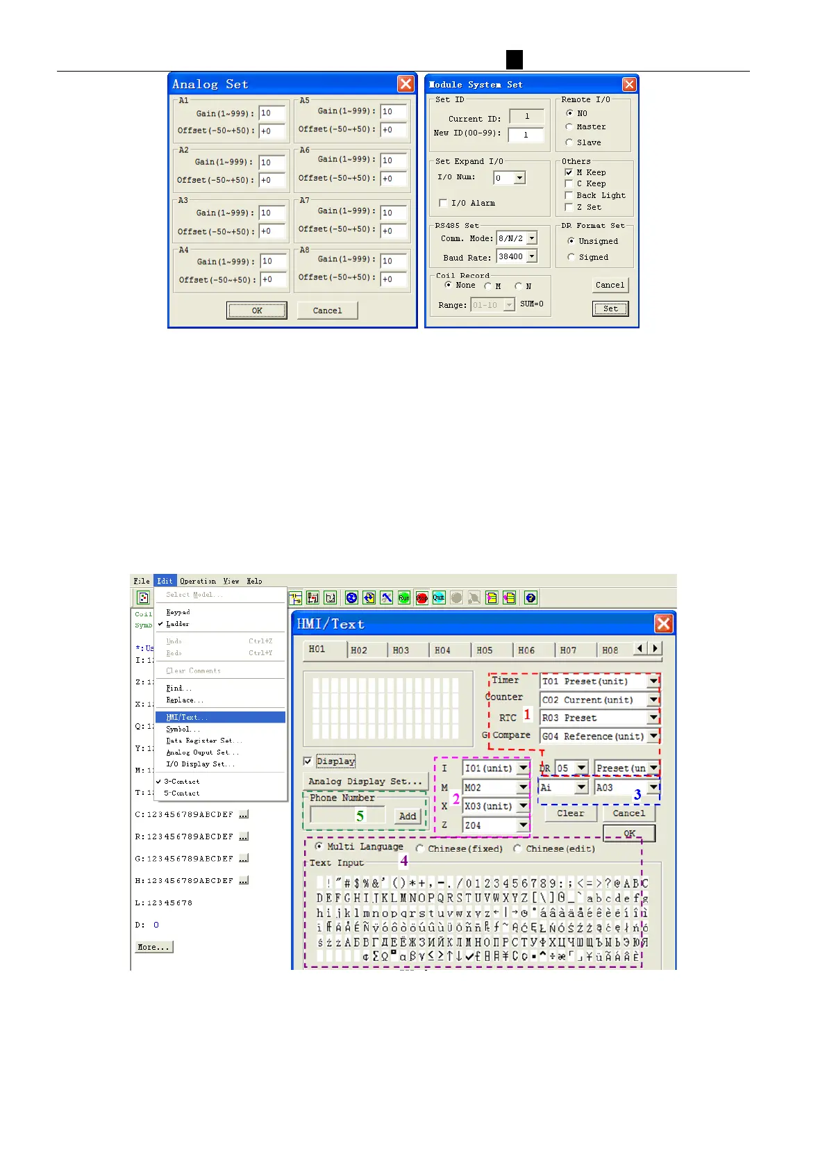Toggle the Display checkbox in HMI/Text
Image resolution: width=827 pixels, height=1170 pixels.
(x=308, y=761)
